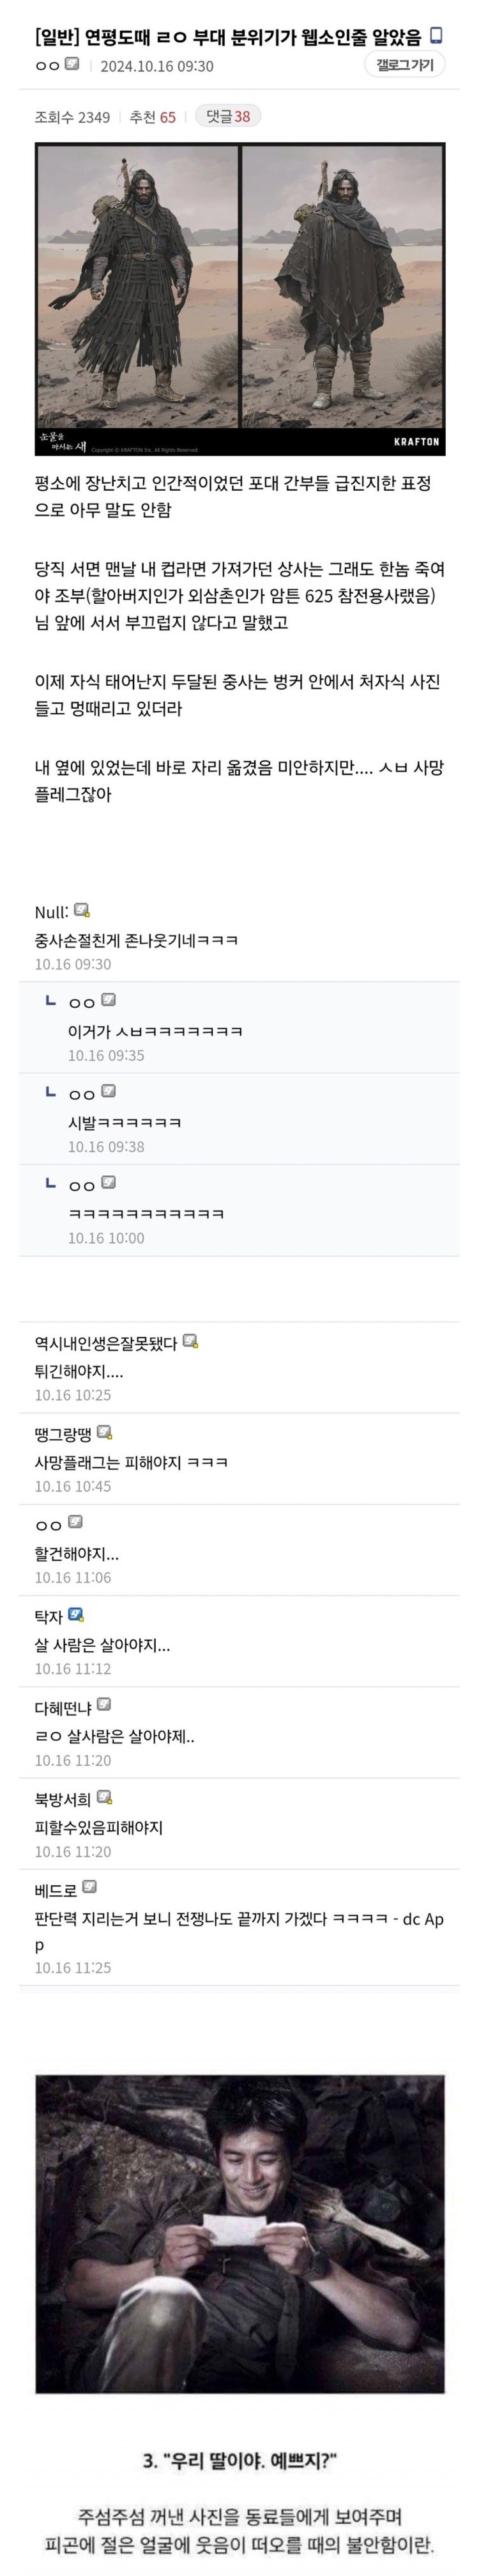Viewport: 479px width, 2576px height.
Task: Click the icon next to 북방서희
Action: (x=104, y=1797)
